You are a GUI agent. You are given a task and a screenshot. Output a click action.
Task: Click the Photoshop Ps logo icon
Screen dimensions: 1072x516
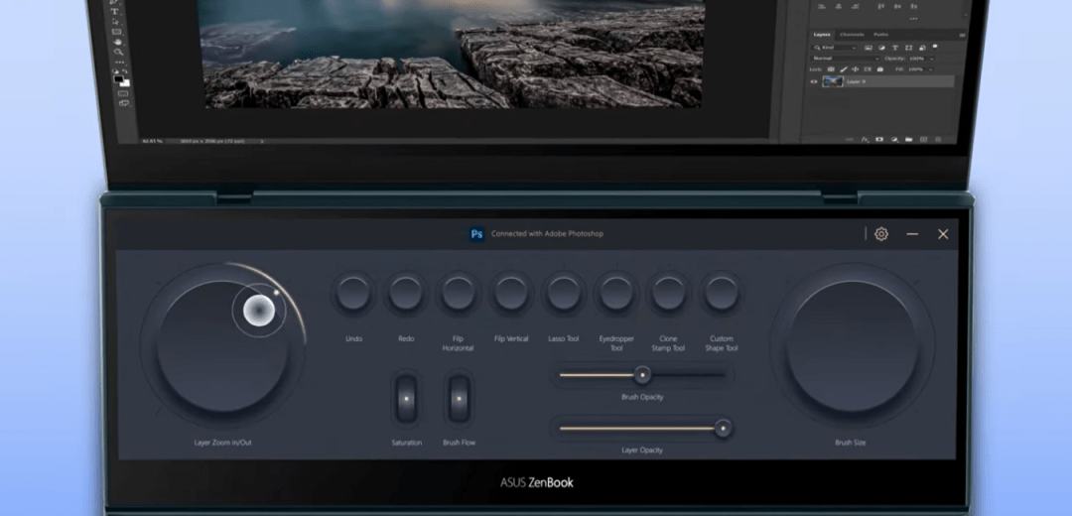coord(477,234)
